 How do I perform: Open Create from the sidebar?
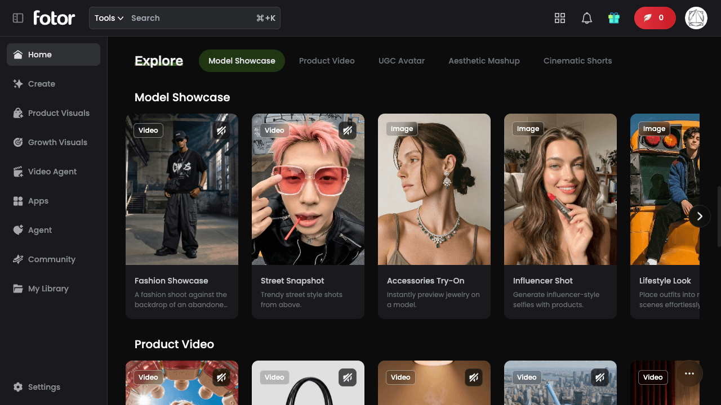54,84
